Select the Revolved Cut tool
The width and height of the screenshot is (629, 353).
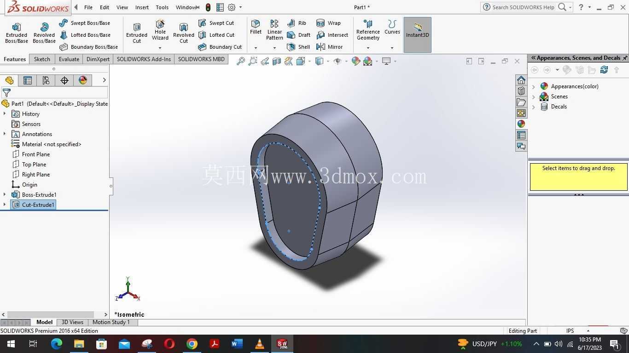click(184, 33)
